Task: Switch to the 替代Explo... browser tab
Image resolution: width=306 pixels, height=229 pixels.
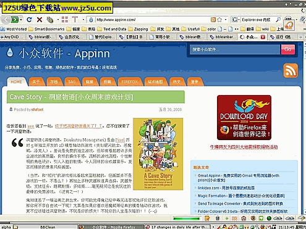Action: pos(101,37)
